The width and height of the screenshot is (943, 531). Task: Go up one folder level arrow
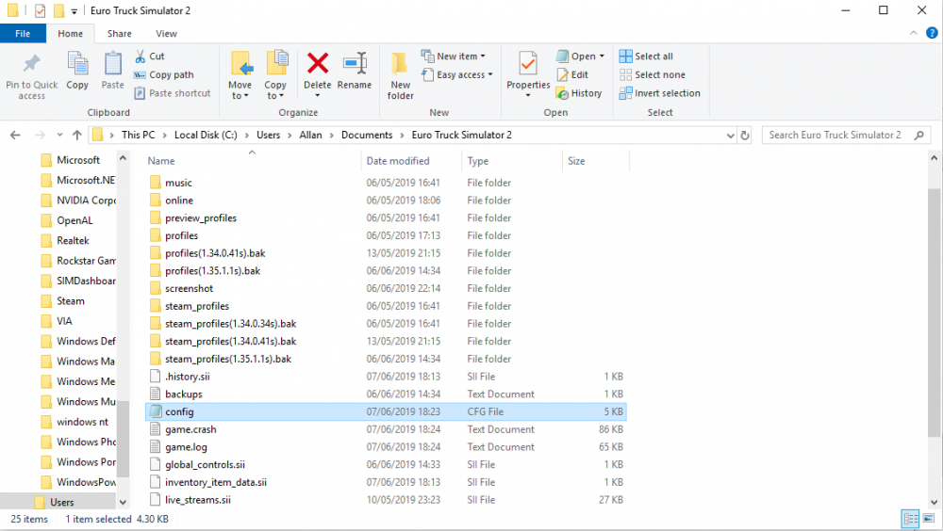[x=76, y=135]
